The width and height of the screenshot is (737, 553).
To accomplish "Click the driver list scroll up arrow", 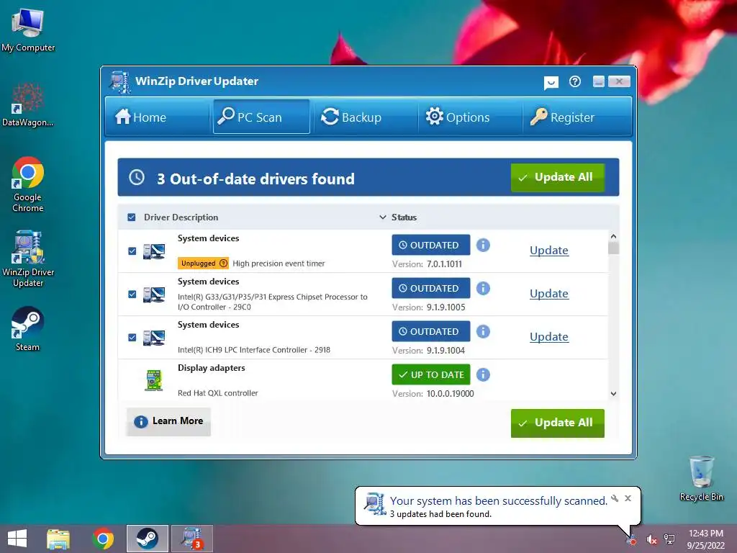I will pos(613,236).
